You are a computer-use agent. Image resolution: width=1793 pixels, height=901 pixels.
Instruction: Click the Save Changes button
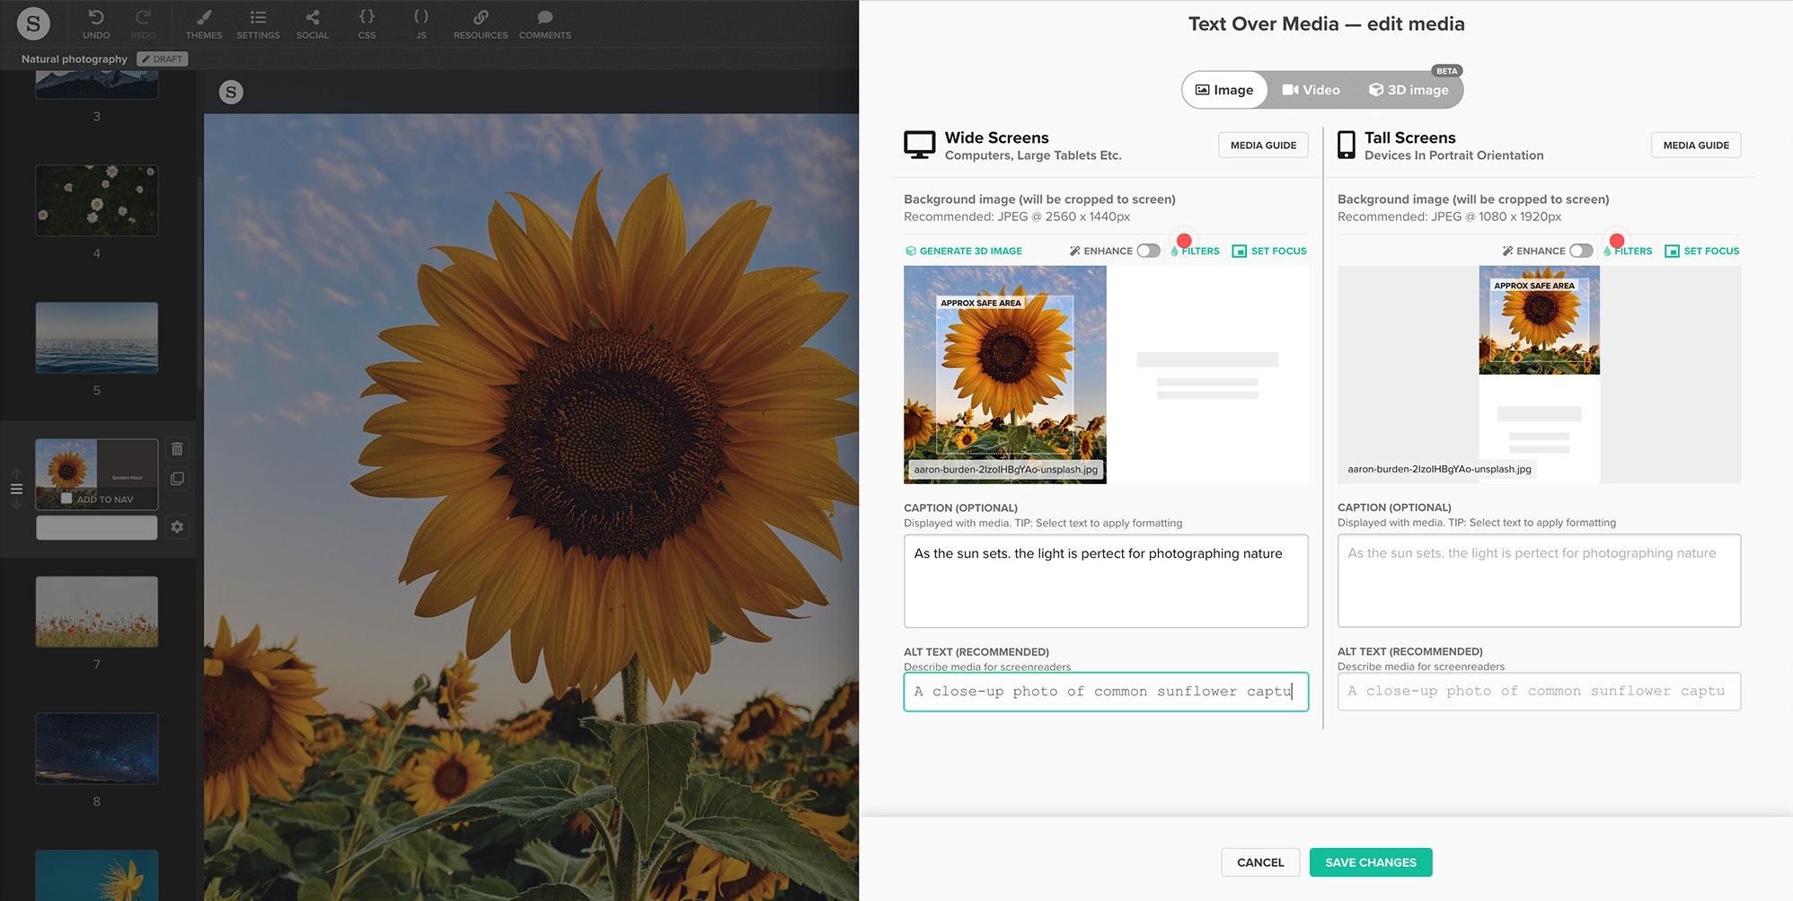tap(1370, 862)
